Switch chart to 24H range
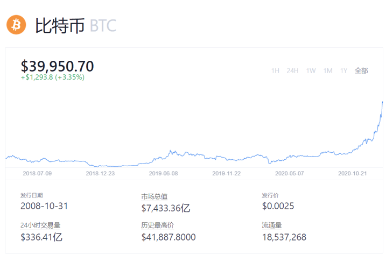386x255 pixels. pyautogui.click(x=292, y=71)
